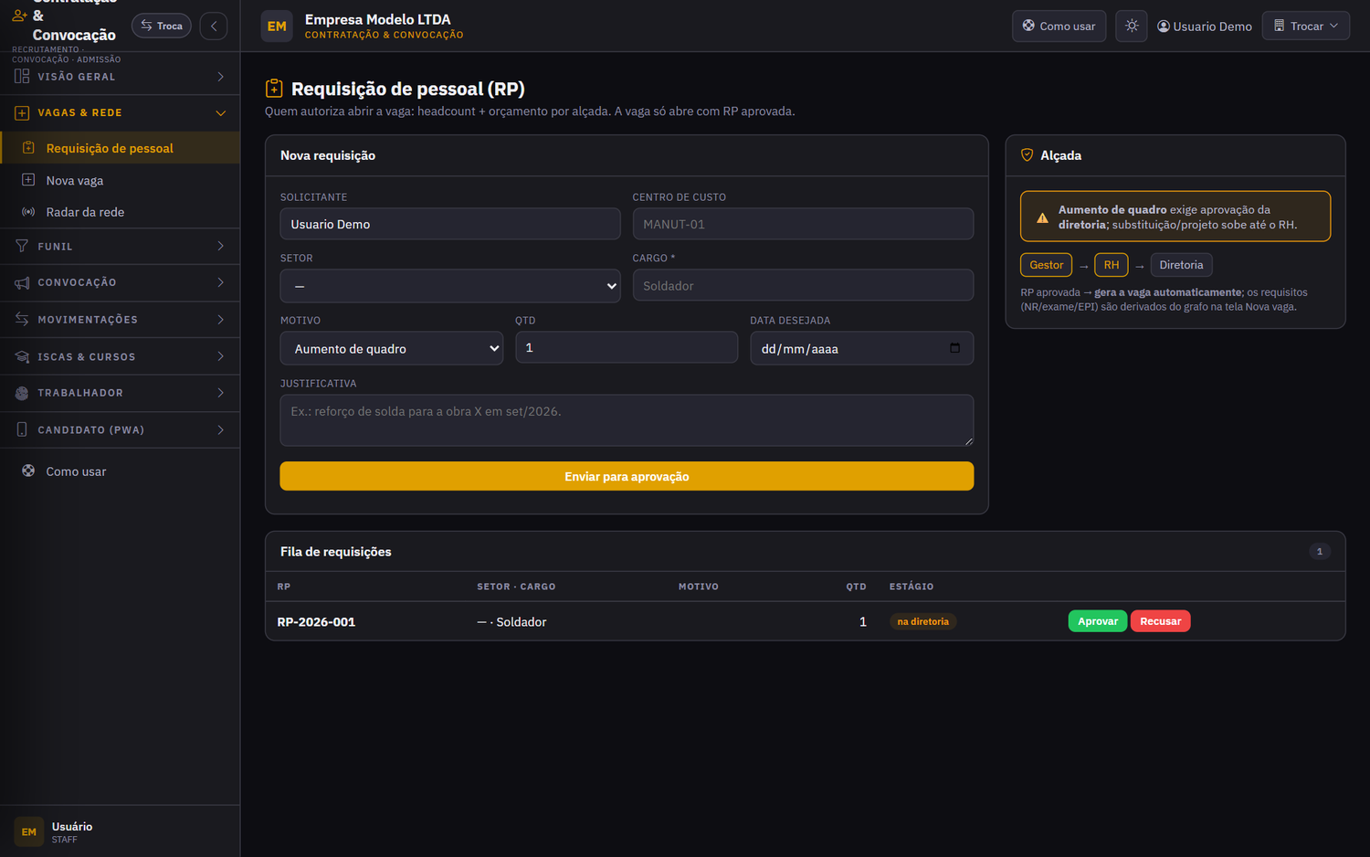The height and width of the screenshot is (857, 1370).
Task: Click the Vagas & Rede plus-box icon
Action: tap(22, 113)
